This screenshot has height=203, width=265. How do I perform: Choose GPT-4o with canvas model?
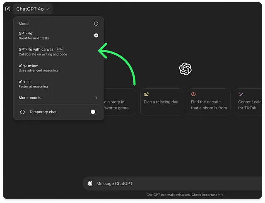[x=58, y=52]
